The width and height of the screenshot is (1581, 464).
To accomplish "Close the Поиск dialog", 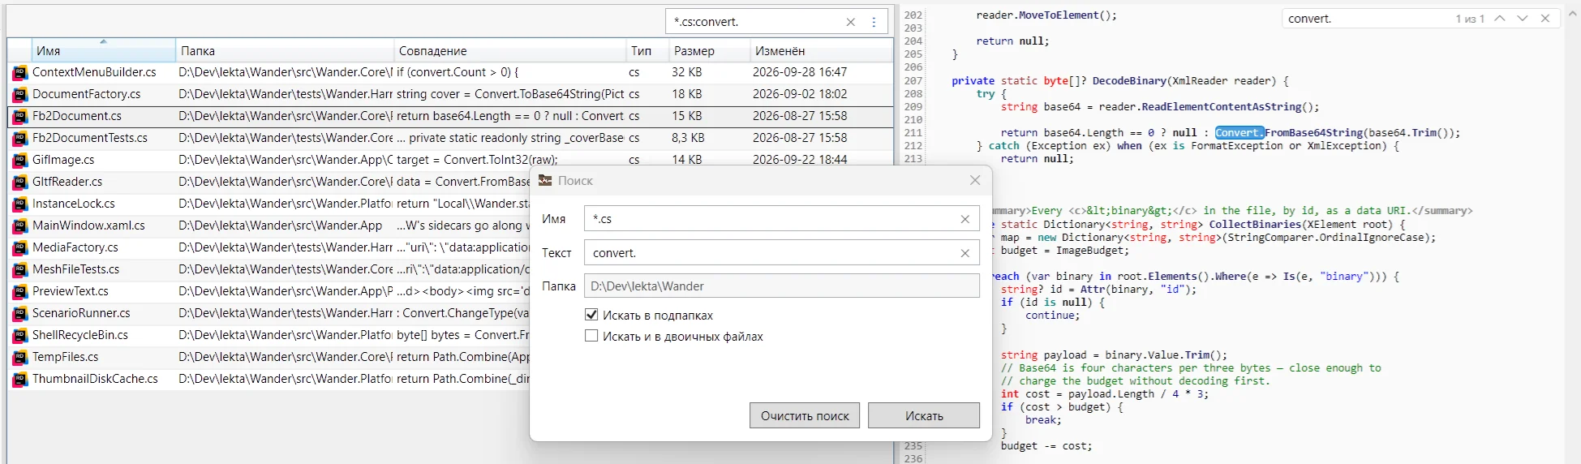I will [x=975, y=180].
